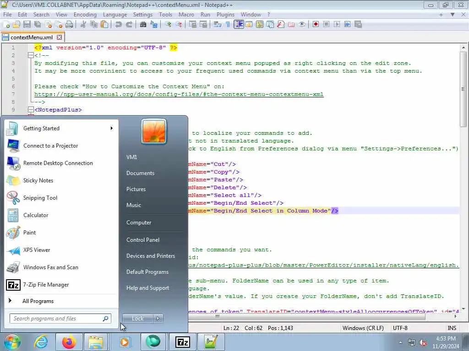The width and height of the screenshot is (469, 351).
Task: Click the Redo toolbar icon
Action: [x=129, y=25]
